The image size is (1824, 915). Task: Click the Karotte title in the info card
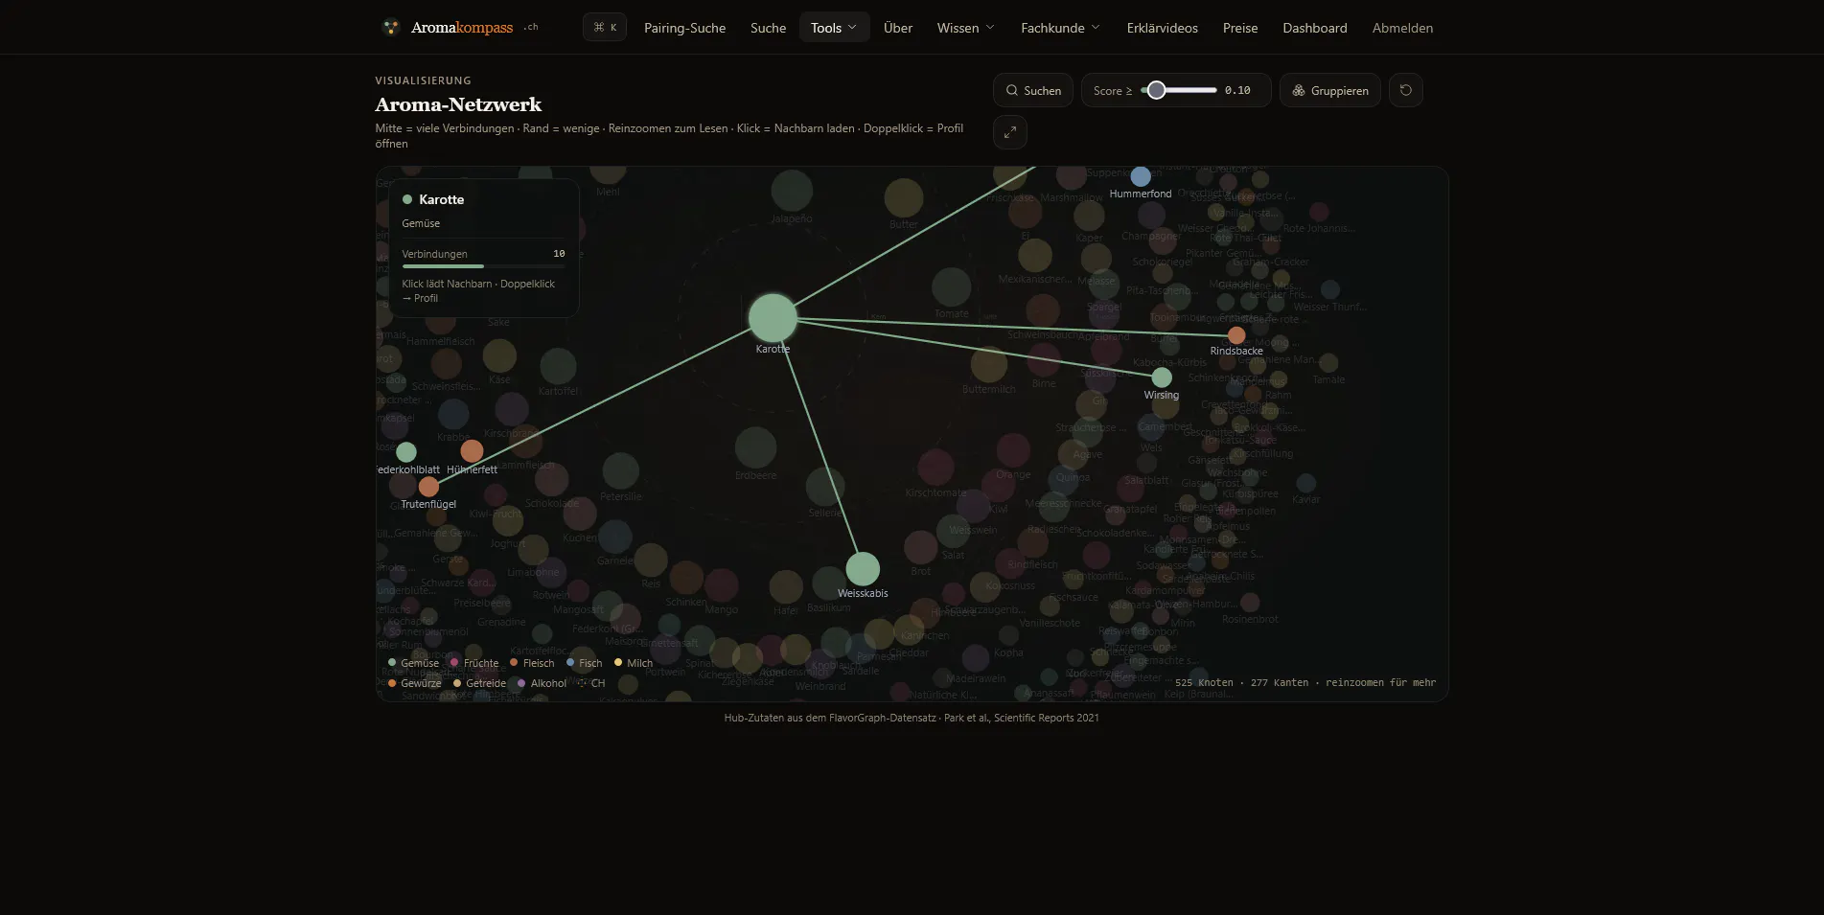click(x=441, y=199)
